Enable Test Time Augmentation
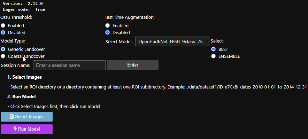Viewport: 308px width, 139px height. (x=107, y=25)
